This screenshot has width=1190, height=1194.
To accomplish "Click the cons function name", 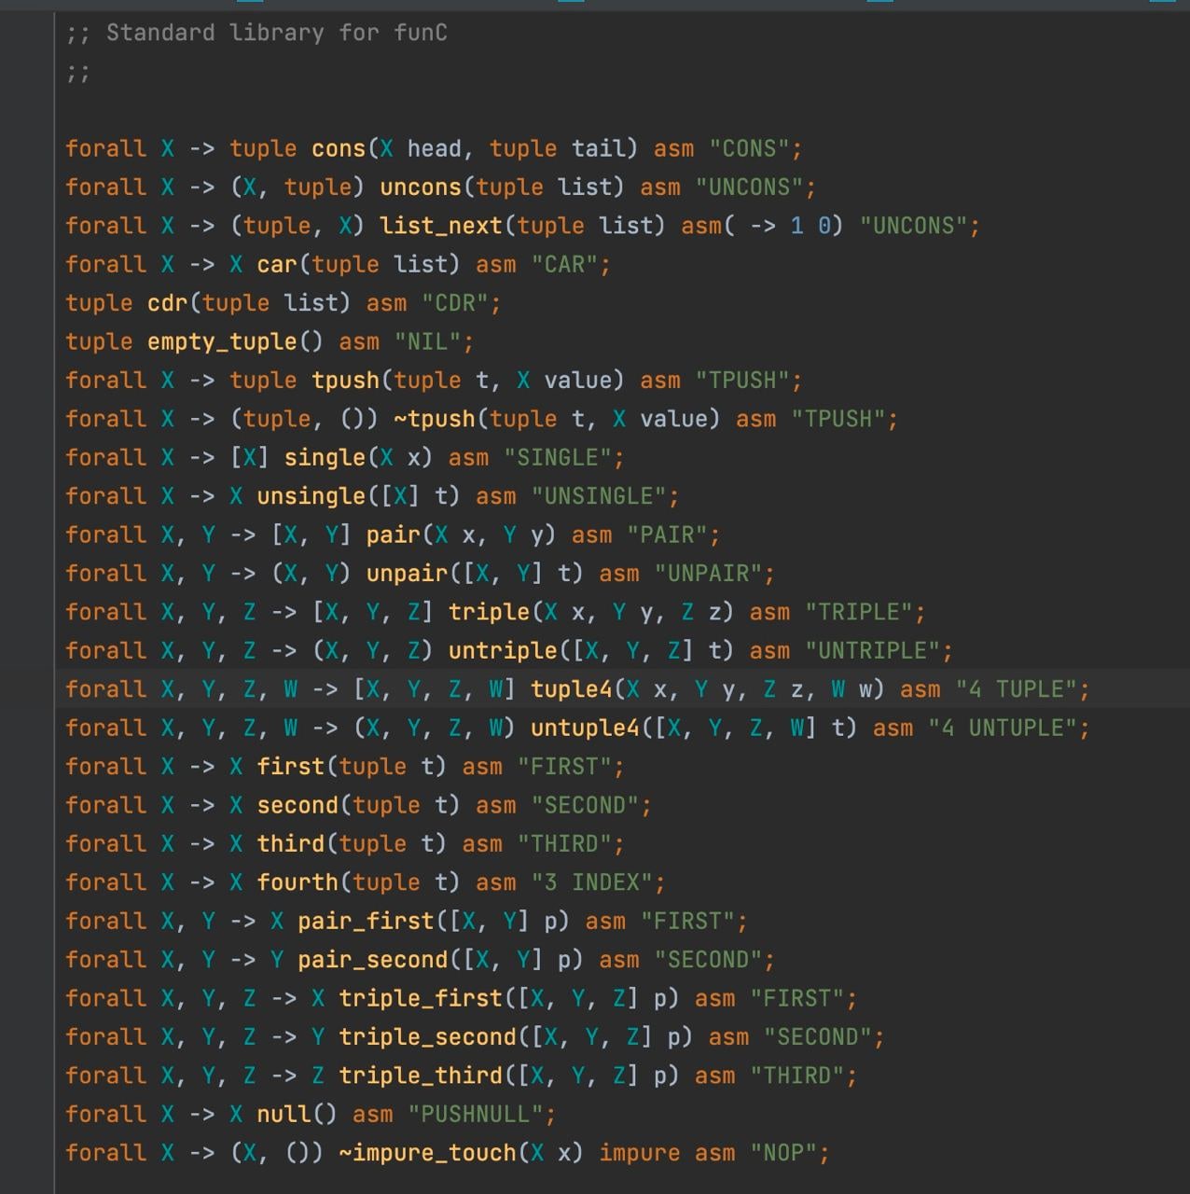I will coord(339,148).
